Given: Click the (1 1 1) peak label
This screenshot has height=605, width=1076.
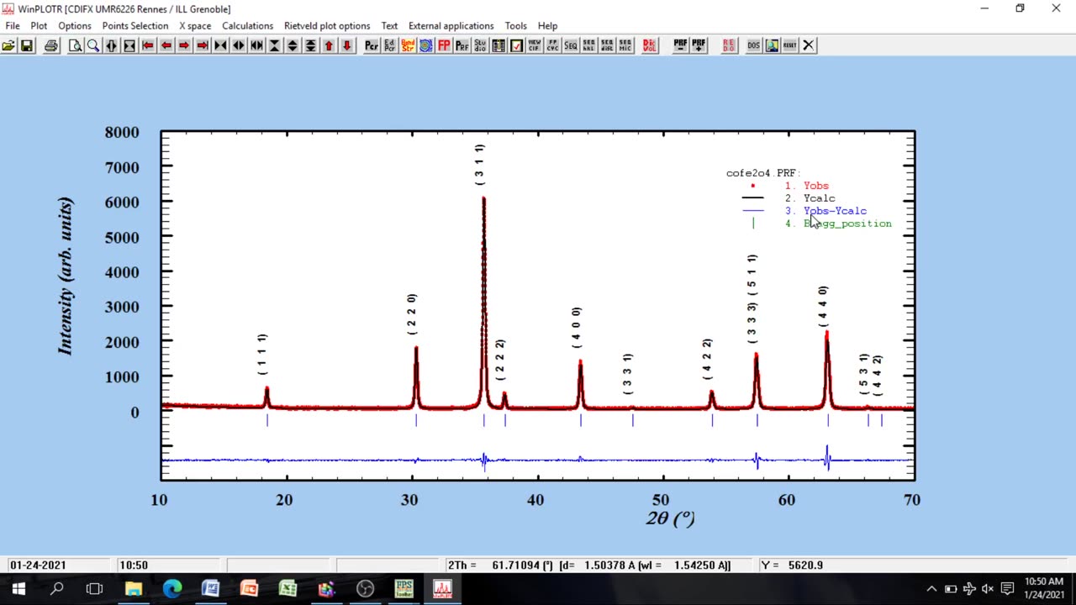Looking at the screenshot, I should pos(262,355).
